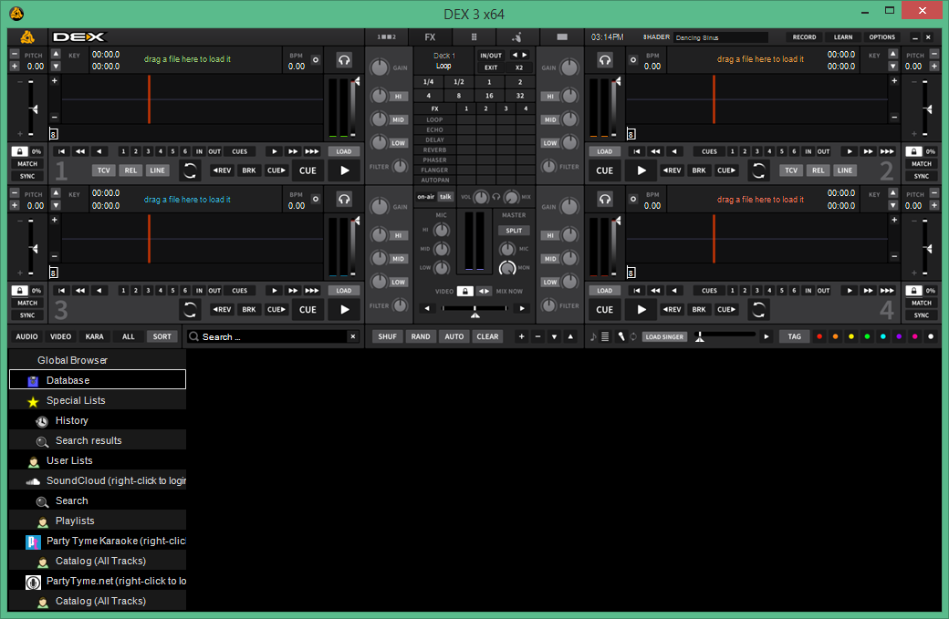The height and width of the screenshot is (619, 949).
Task: Click the BPM tap dot on deck 2
Action: pyautogui.click(x=633, y=60)
